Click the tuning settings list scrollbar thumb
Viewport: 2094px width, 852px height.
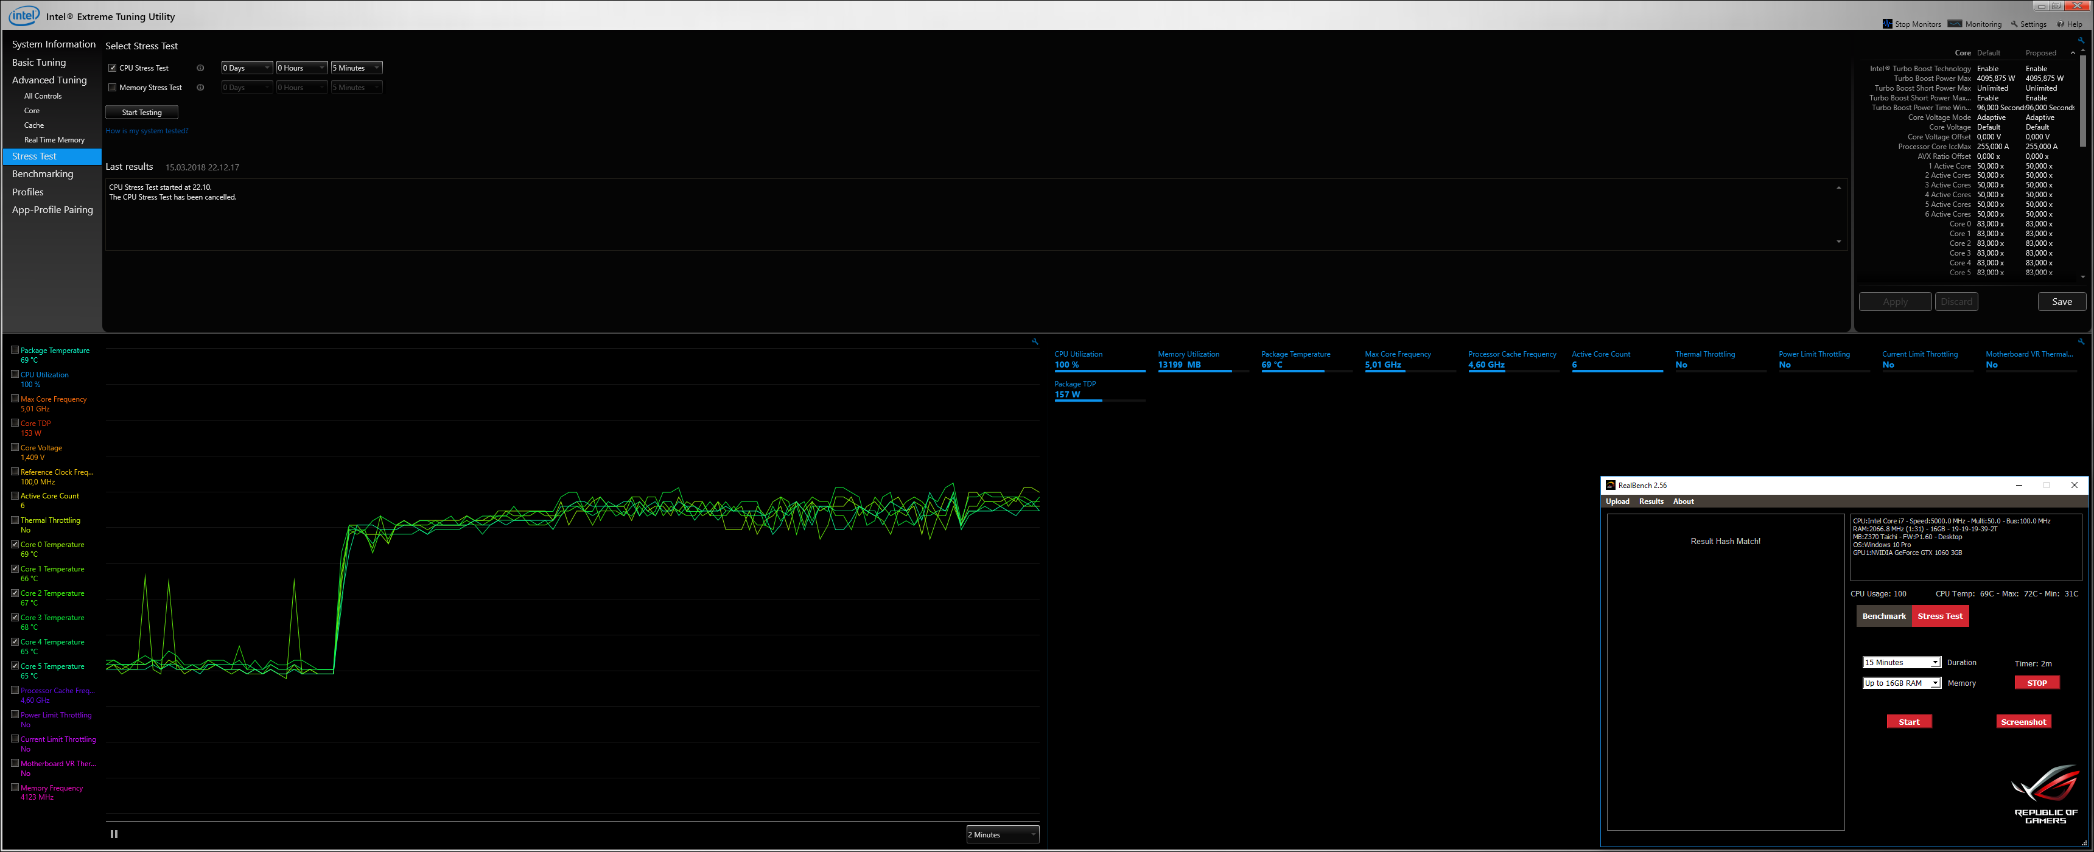tap(2082, 102)
